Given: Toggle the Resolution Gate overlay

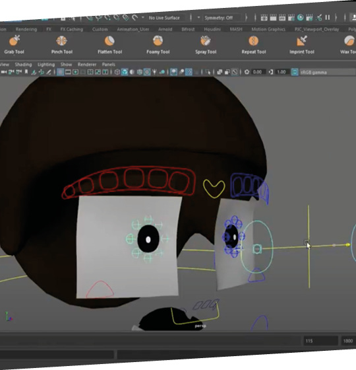Looking at the screenshot, I should click(75, 72).
